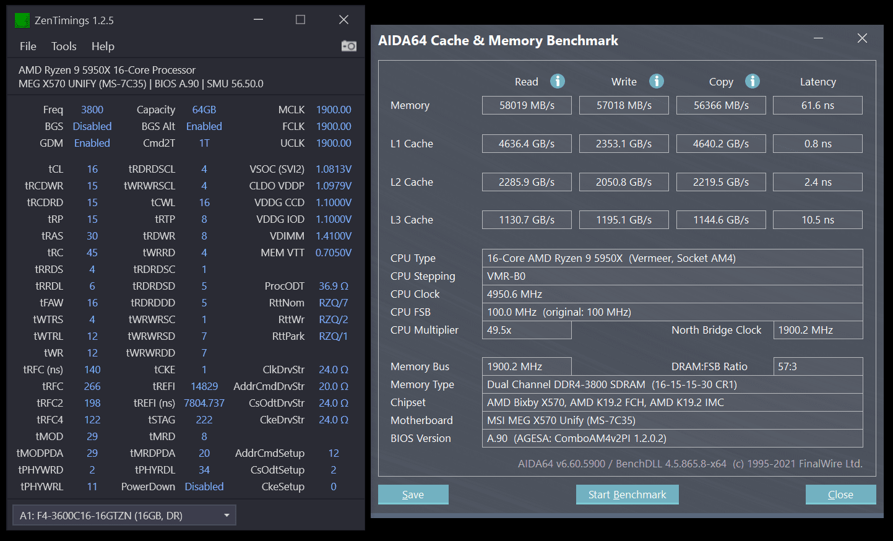Click the RttNom value RZQ/7
Screen dimensions: 893x541
[x=334, y=303]
